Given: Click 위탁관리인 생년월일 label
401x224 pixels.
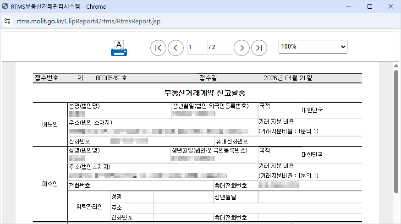Looking at the screenshot, I should click(x=225, y=197).
